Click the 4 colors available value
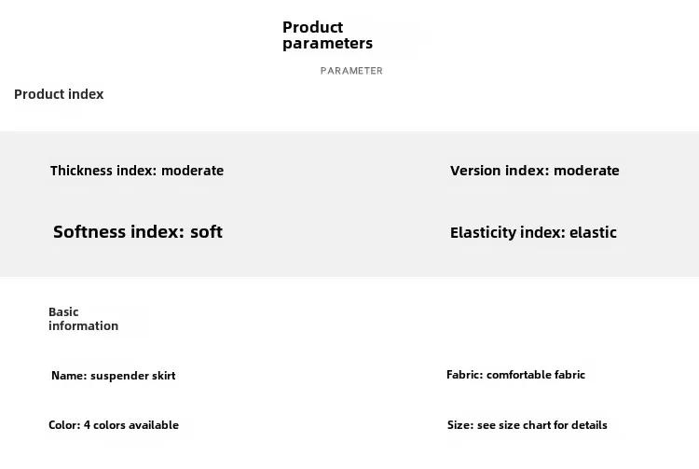Screen dimensions: 699x469 [131, 425]
